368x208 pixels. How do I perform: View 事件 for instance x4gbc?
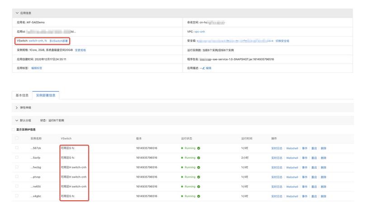305,196
